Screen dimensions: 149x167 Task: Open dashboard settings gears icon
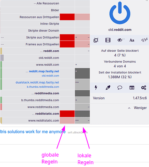click(x=144, y=88)
